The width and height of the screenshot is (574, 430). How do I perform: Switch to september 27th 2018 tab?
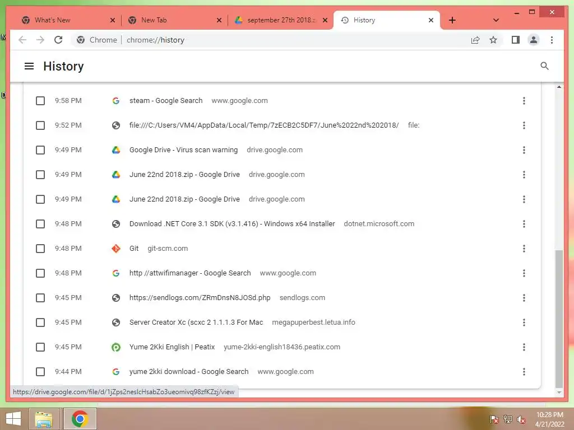281,20
